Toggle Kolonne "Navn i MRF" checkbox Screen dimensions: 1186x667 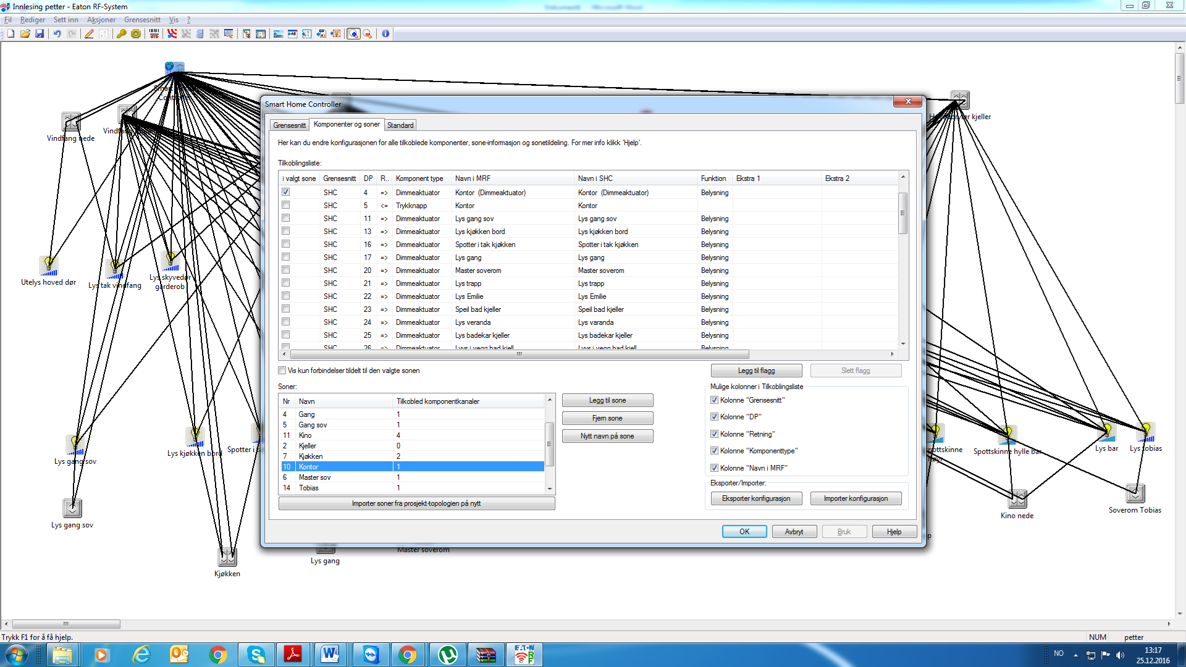[x=714, y=468]
